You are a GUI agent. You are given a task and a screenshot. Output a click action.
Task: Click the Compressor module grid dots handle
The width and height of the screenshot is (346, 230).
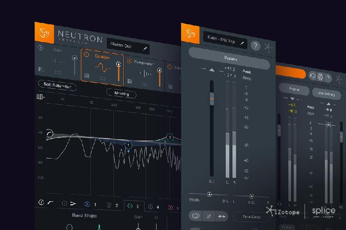pos(145,84)
